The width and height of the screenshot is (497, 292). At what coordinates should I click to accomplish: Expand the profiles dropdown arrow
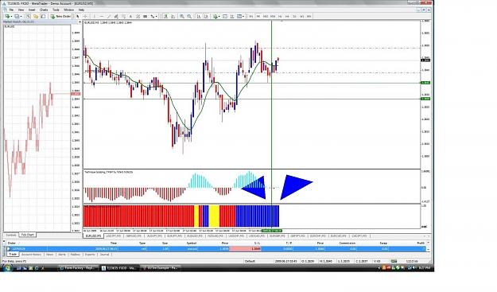pyautogui.click(x=21, y=16)
